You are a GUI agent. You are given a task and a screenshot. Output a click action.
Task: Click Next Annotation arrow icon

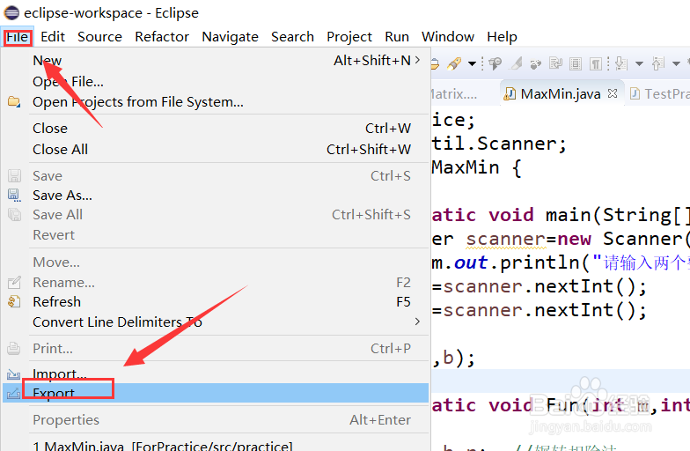pos(620,63)
